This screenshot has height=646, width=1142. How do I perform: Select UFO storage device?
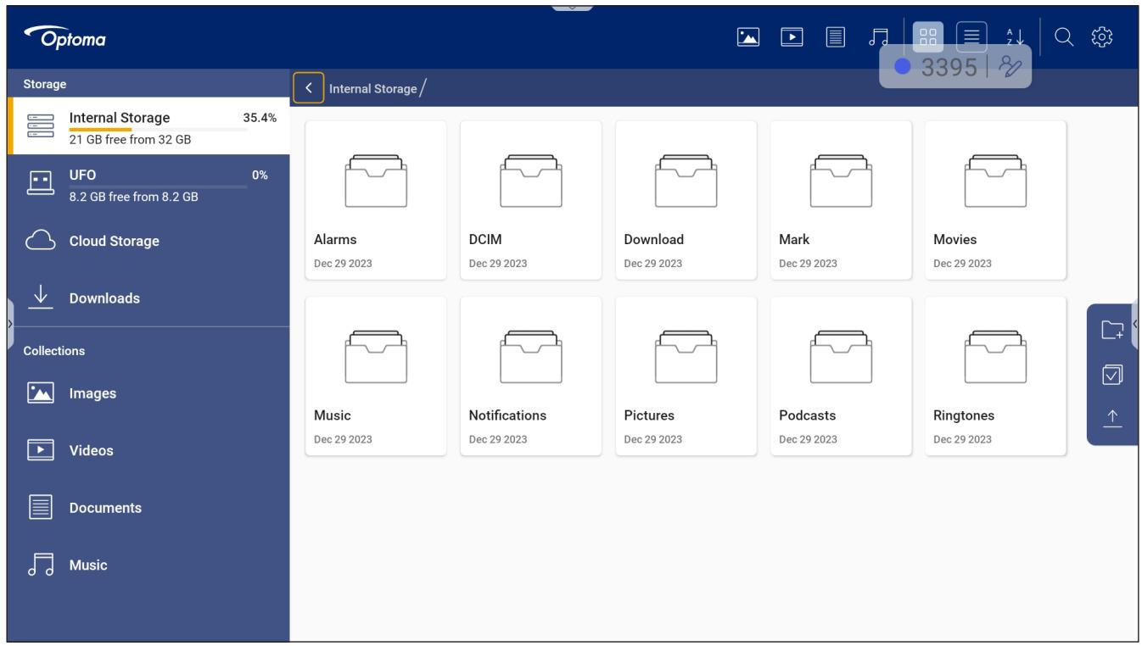(148, 183)
